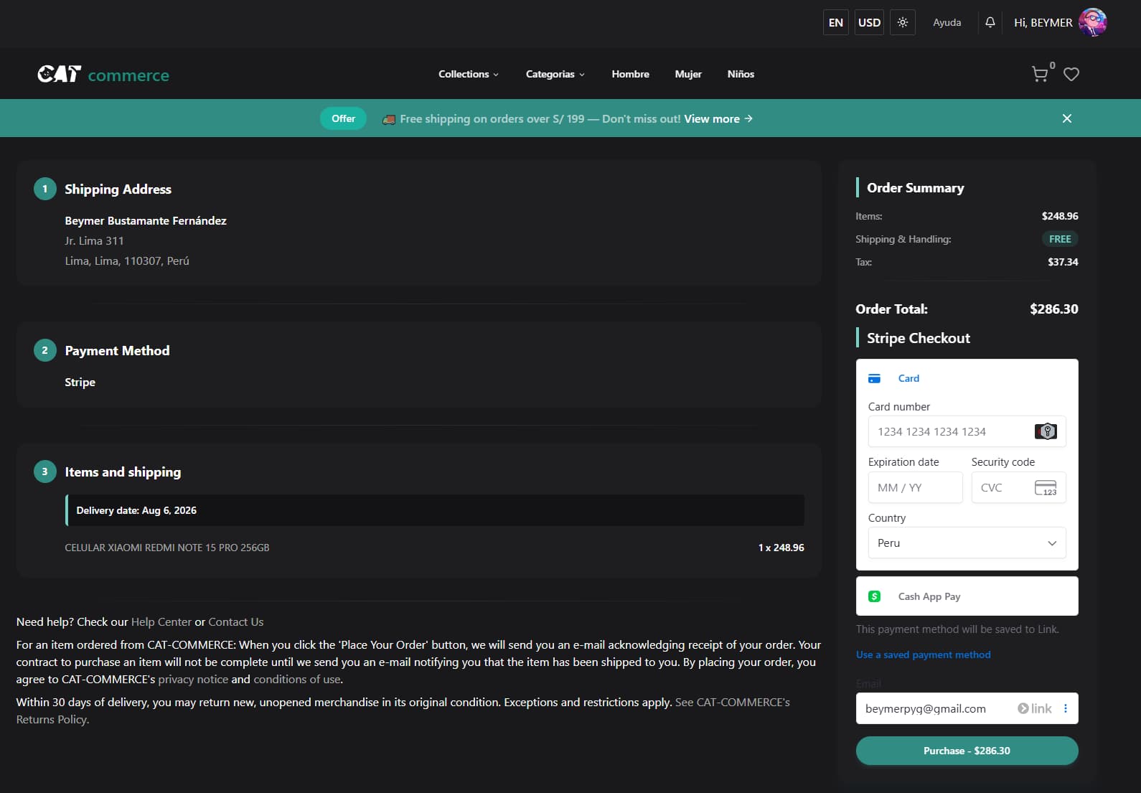This screenshot has width=1141, height=793.
Task: Click the name Beymer Bustamante Fernández
Action: 146,221
